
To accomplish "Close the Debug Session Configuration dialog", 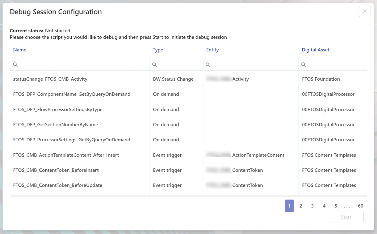I will click(365, 11).
